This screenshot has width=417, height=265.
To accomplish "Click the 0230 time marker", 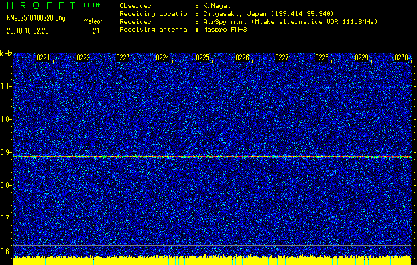I will point(401,58).
